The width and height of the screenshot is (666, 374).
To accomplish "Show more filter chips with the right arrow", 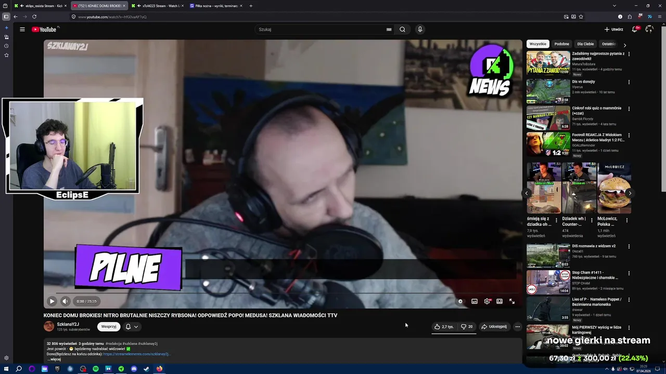I will 625,45.
